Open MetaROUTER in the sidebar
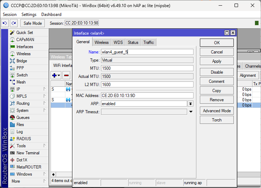The width and height of the screenshot is (261, 188). tap(29, 167)
